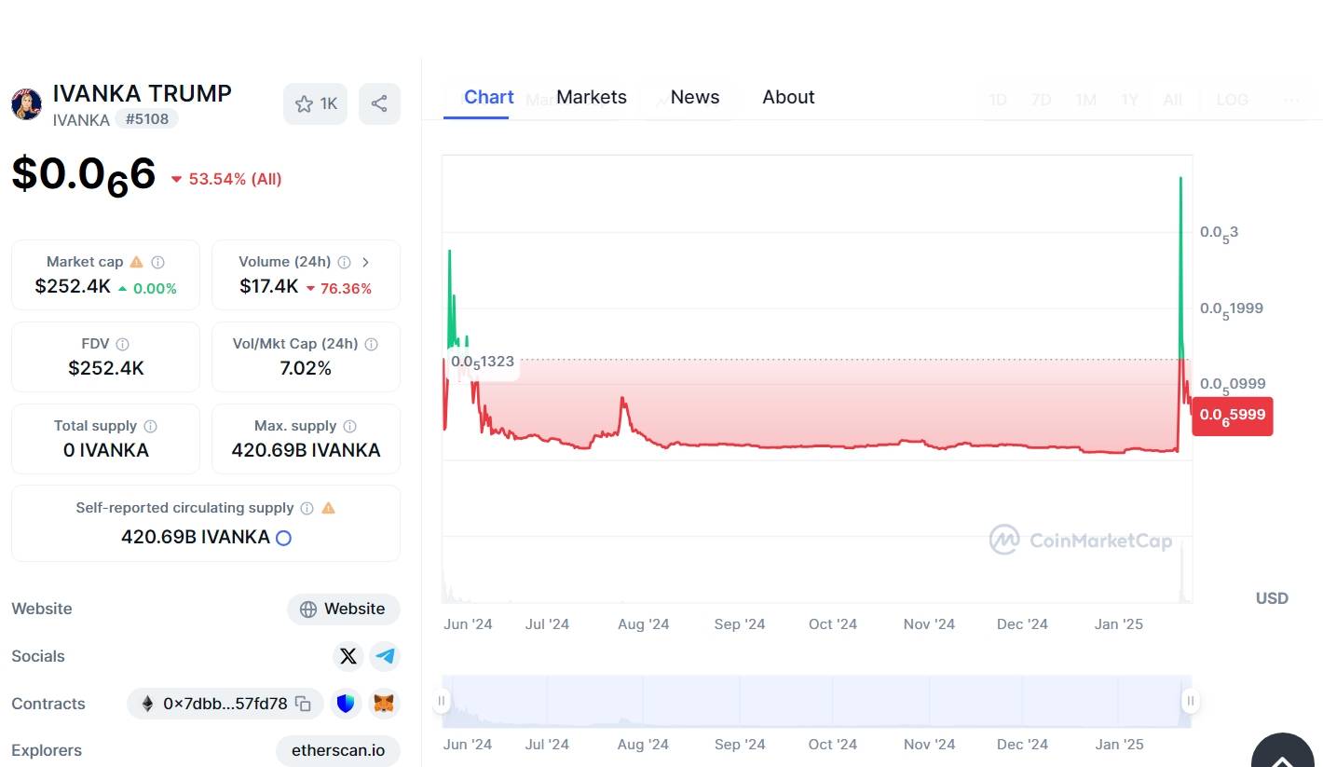The height and width of the screenshot is (767, 1323).
Task: Open the X social profile icon
Action: 348,656
